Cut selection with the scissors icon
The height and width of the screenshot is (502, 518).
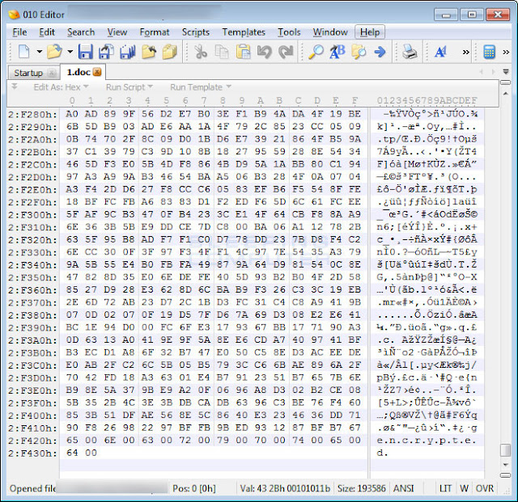[200, 52]
